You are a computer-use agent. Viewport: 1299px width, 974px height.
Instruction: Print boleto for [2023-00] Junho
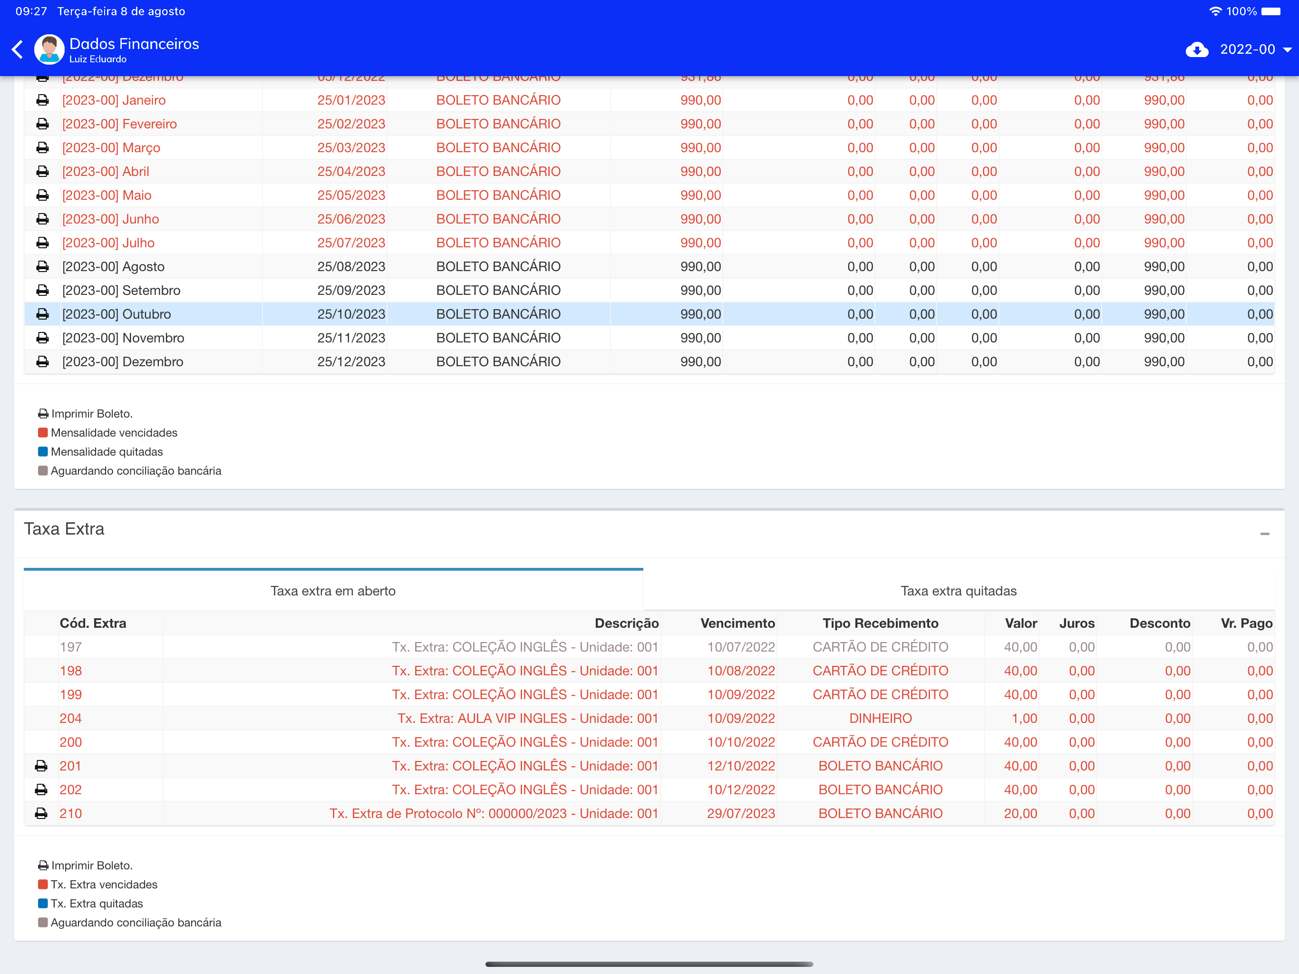tap(42, 219)
